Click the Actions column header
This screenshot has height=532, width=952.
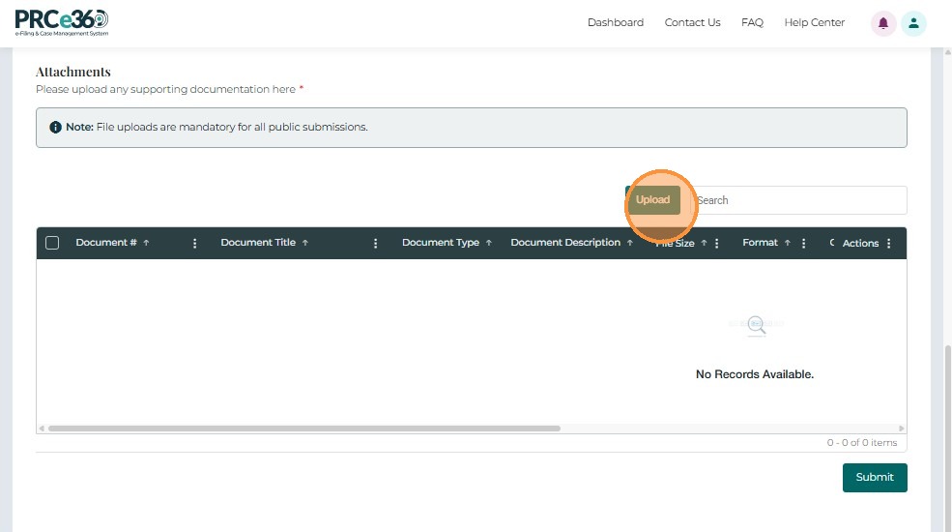860,243
